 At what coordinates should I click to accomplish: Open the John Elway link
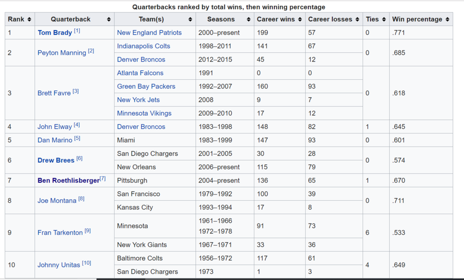[x=54, y=127]
